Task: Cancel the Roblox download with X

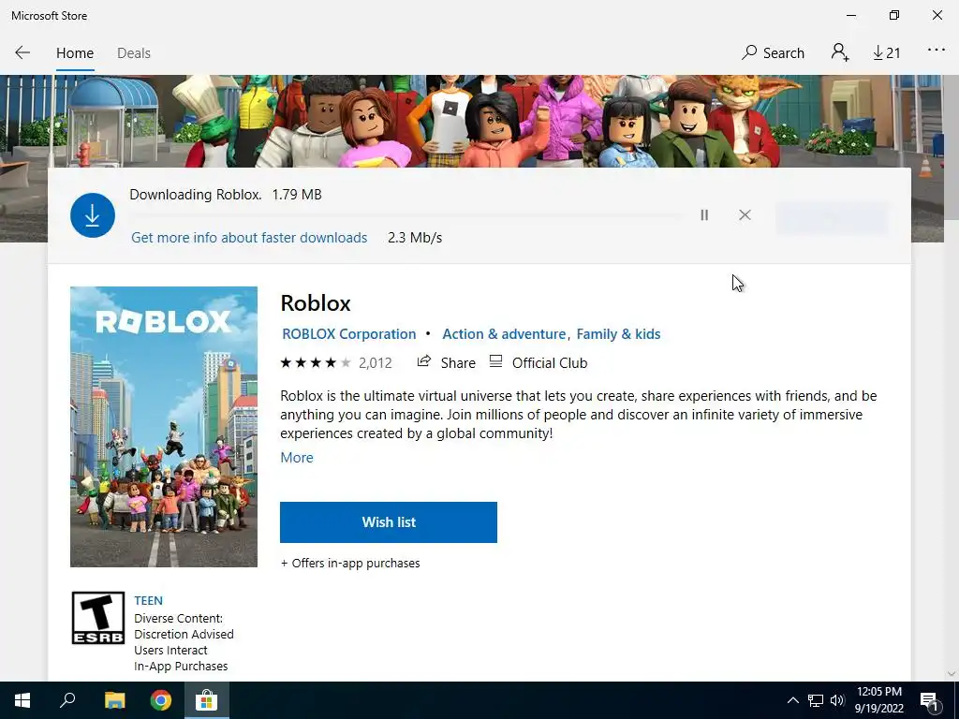Action: click(x=745, y=214)
